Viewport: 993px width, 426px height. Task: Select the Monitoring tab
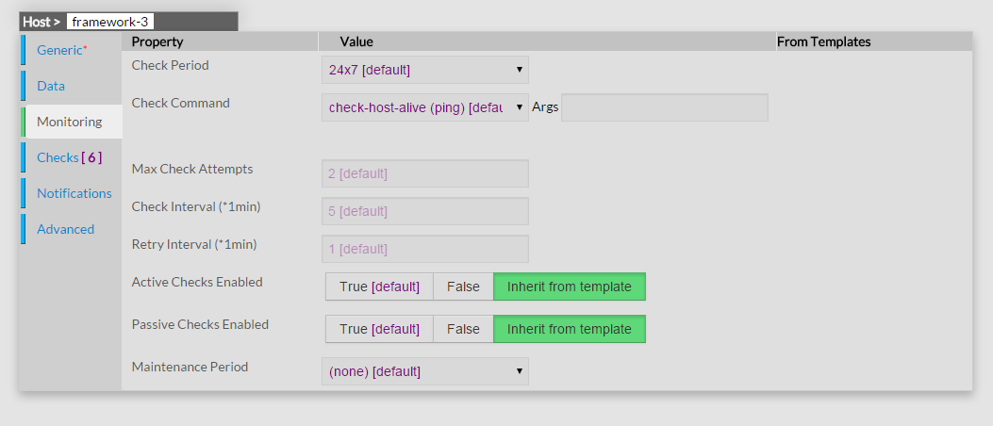coord(70,122)
